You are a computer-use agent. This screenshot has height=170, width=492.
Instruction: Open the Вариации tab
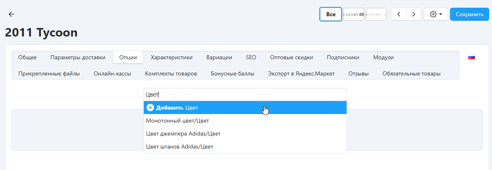[x=219, y=58]
